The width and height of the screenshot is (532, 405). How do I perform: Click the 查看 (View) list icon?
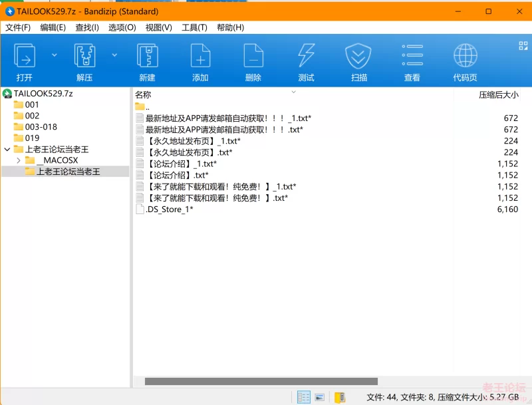point(412,57)
